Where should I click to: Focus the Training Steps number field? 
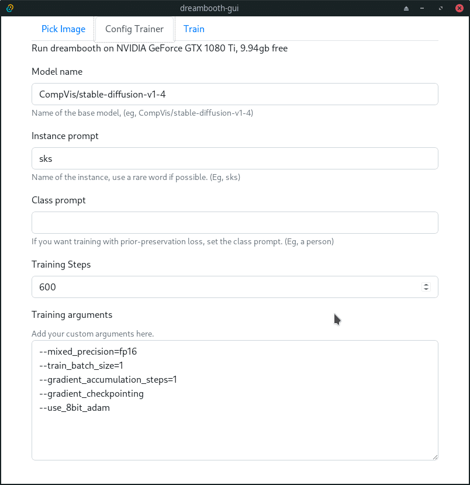click(222, 287)
